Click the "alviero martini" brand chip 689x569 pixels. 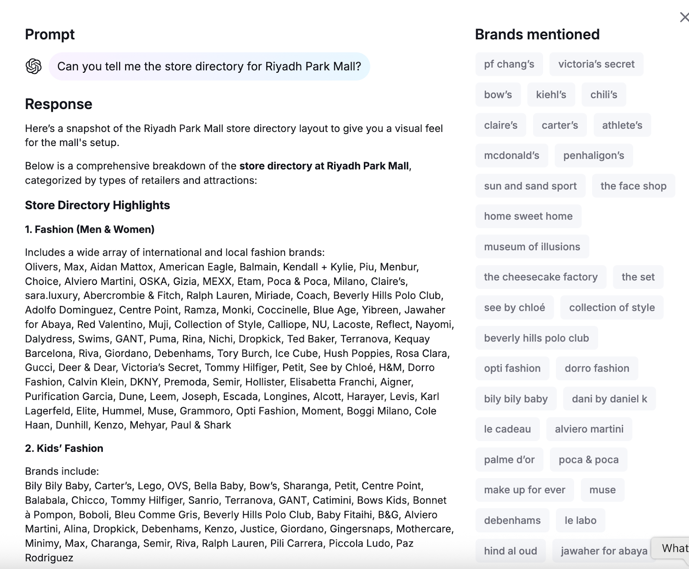pos(589,429)
